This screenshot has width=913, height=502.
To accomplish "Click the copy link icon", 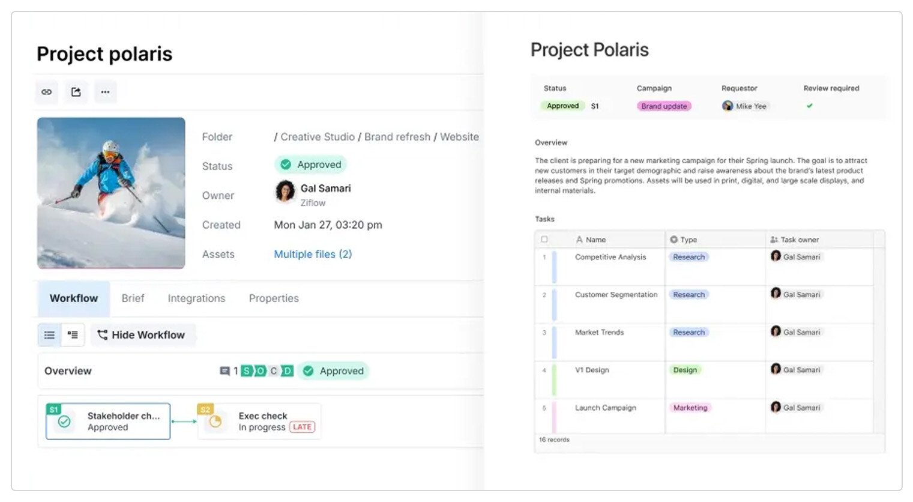I will 47,92.
